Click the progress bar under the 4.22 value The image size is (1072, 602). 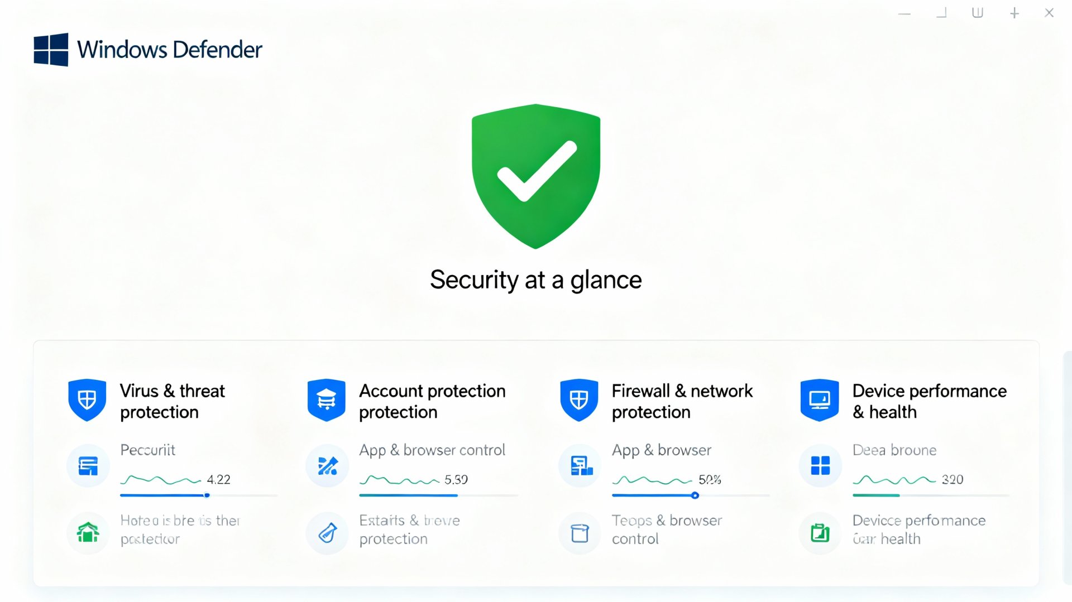[x=198, y=495]
